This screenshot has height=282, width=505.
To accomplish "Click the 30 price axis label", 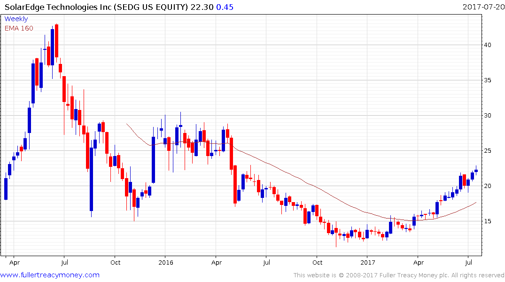I will pyautogui.click(x=488, y=115).
